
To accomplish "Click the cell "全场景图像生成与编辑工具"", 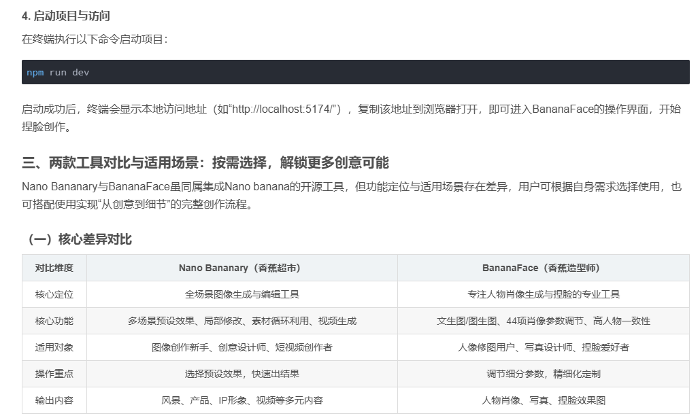I will [242, 294].
